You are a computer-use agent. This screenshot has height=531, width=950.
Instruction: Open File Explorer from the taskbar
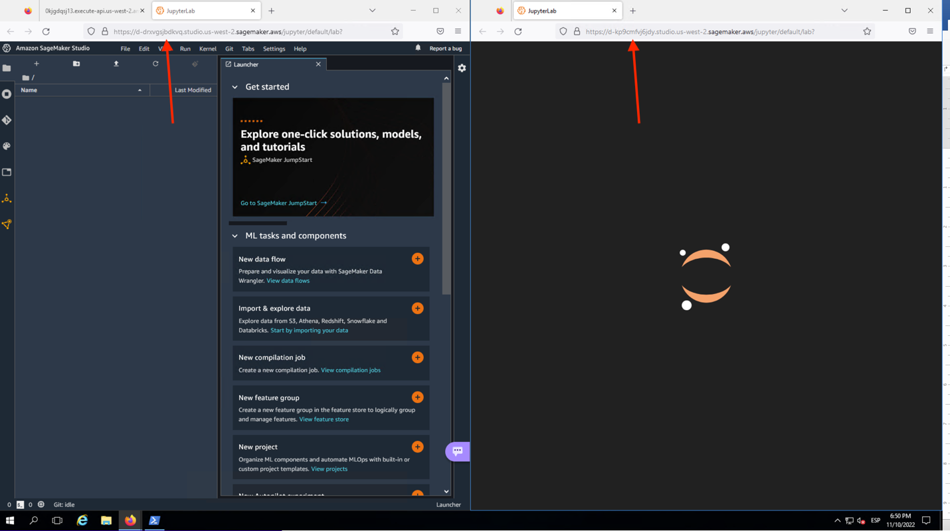pyautogui.click(x=106, y=520)
